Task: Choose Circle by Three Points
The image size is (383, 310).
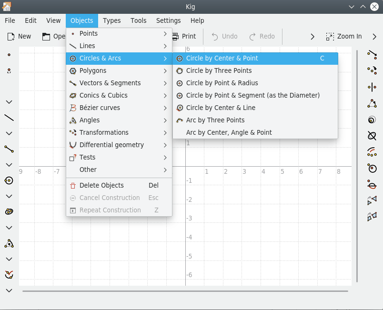Action: [x=255, y=71]
